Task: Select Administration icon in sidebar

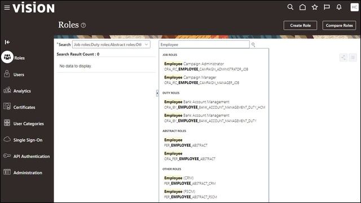Action: point(7,172)
